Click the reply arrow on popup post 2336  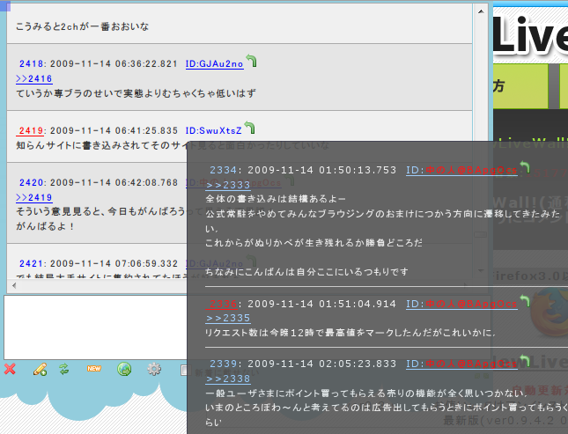525,301
